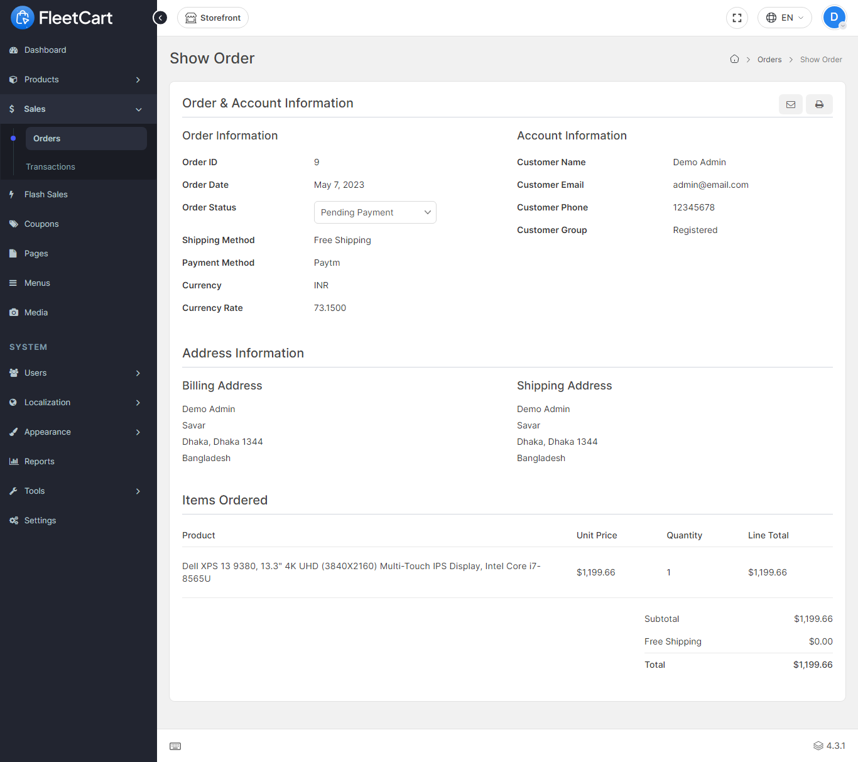Click the Dell XPS 13 product name
The height and width of the screenshot is (762, 858).
tap(361, 572)
